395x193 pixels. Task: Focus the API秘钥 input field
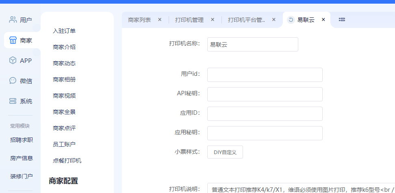point(265,94)
